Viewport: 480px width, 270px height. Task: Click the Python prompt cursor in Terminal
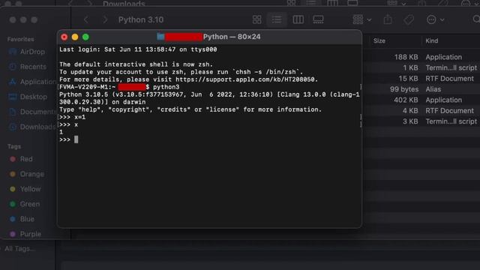(x=76, y=139)
